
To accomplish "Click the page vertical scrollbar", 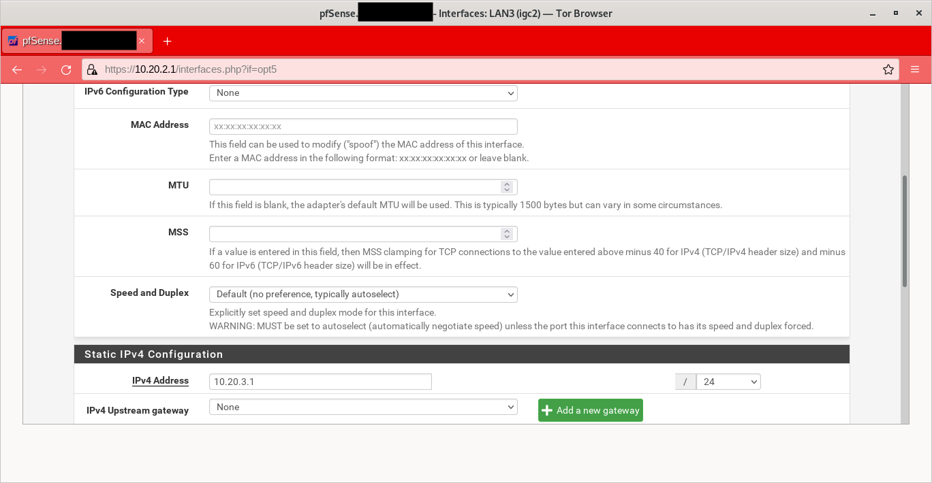I will click(x=905, y=231).
